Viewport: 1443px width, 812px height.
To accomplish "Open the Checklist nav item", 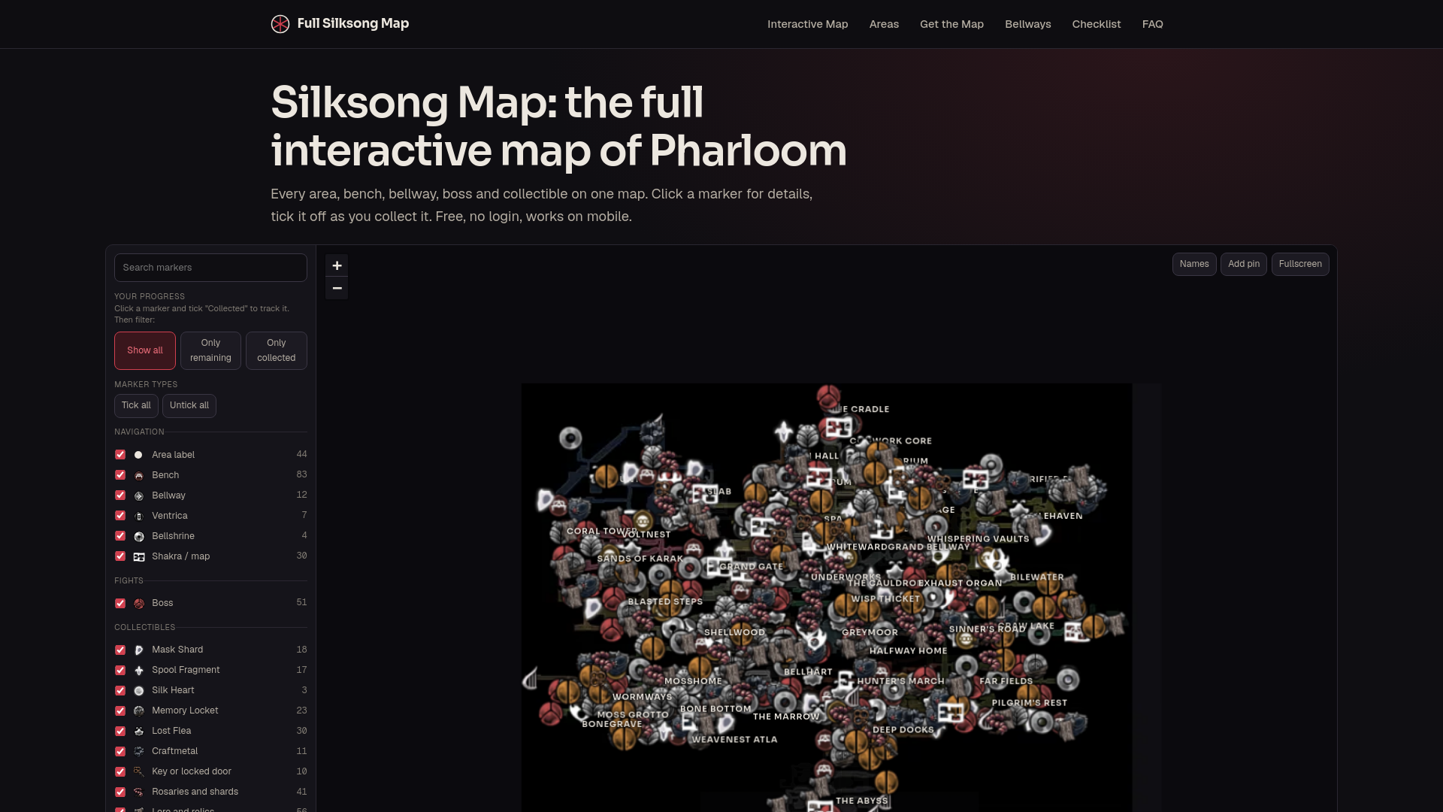I will point(1096,24).
